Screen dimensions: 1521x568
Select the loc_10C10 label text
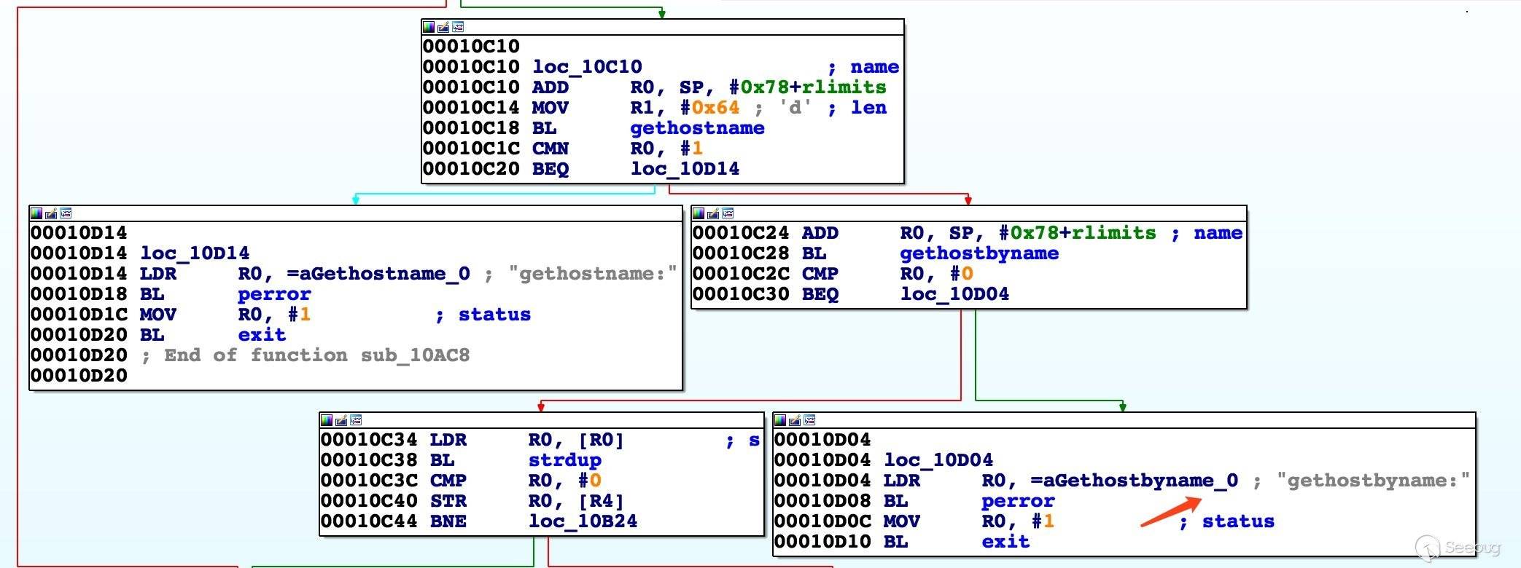click(587, 67)
